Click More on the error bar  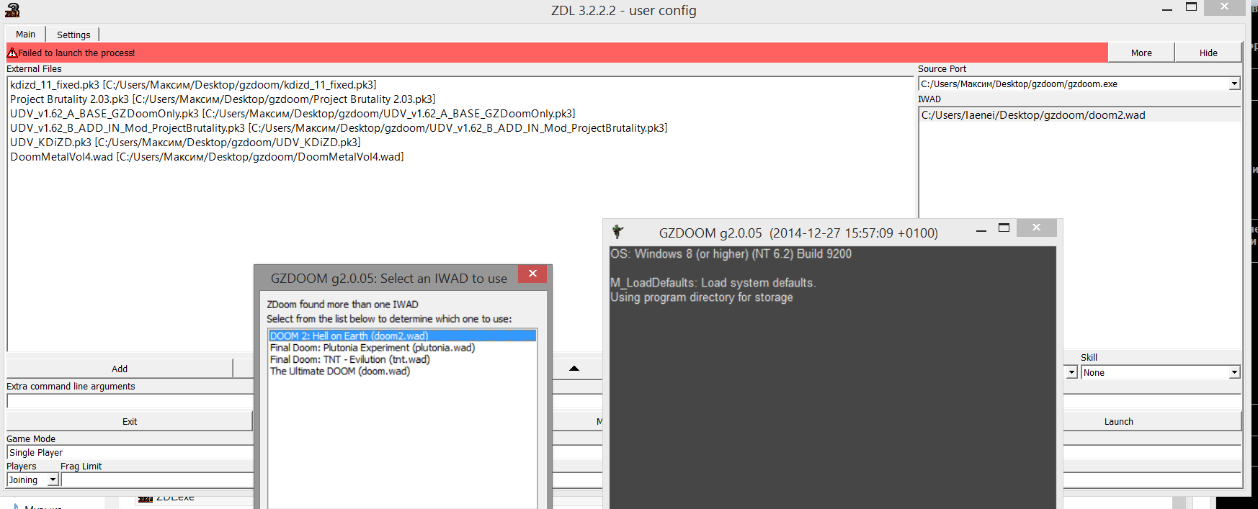(x=1141, y=53)
